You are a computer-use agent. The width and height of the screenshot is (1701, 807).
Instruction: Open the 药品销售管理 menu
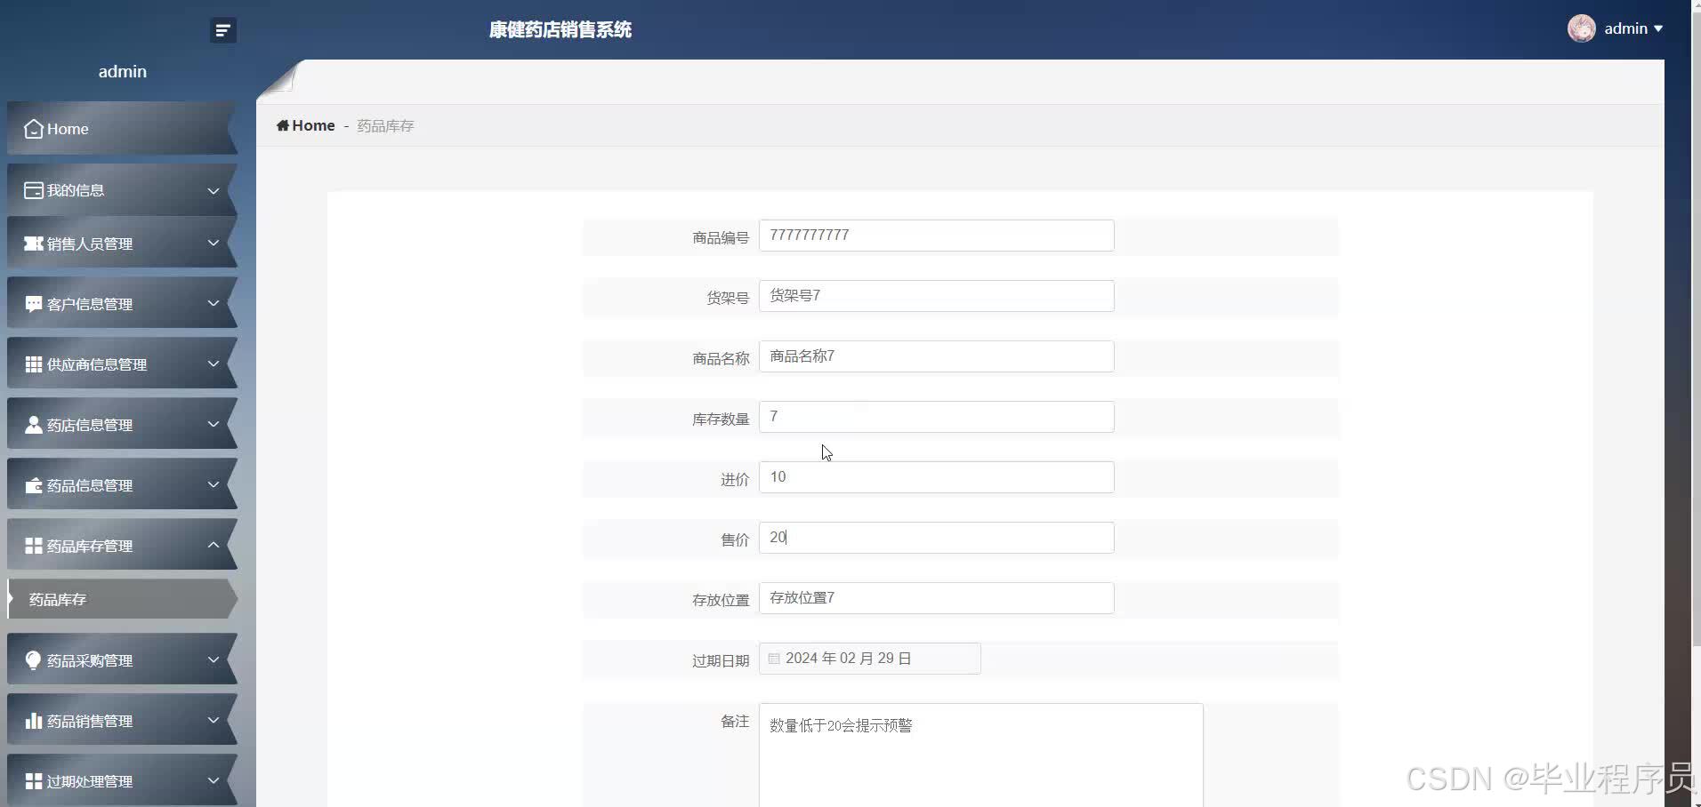(122, 721)
